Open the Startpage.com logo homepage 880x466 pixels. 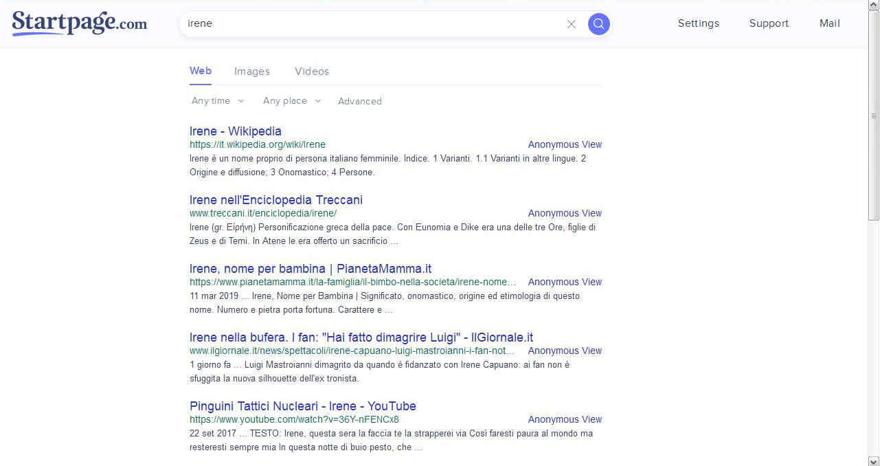coord(79,23)
